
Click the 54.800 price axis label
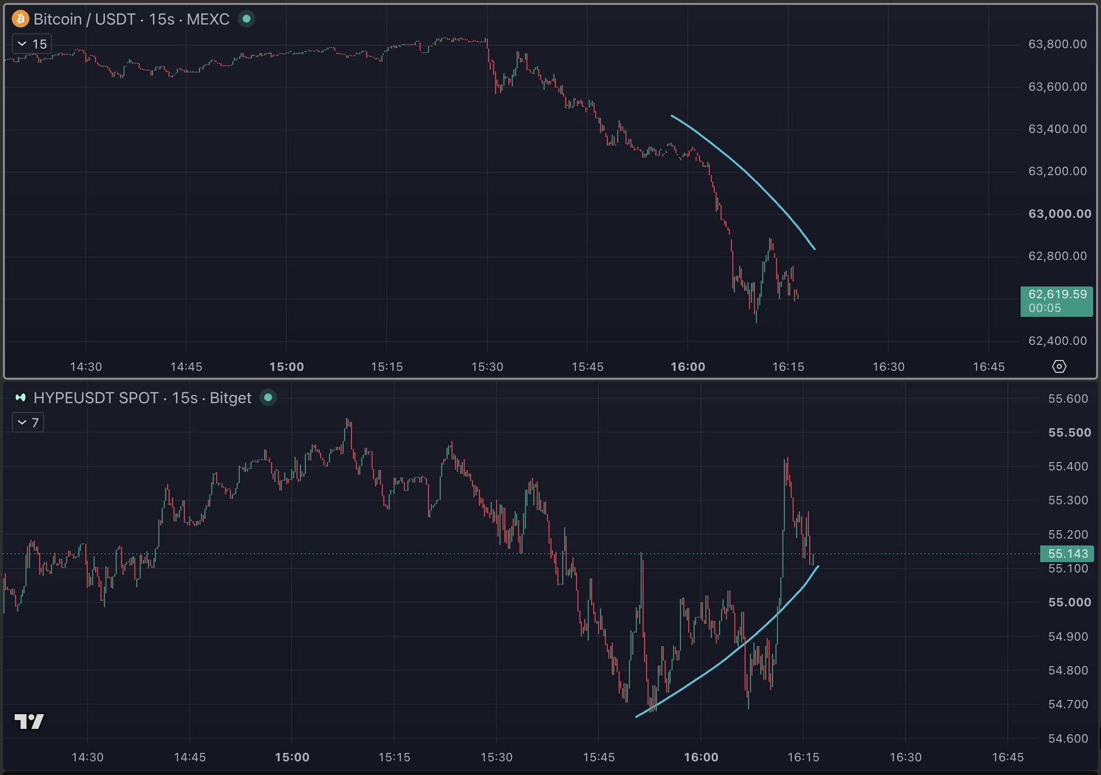[1068, 670]
